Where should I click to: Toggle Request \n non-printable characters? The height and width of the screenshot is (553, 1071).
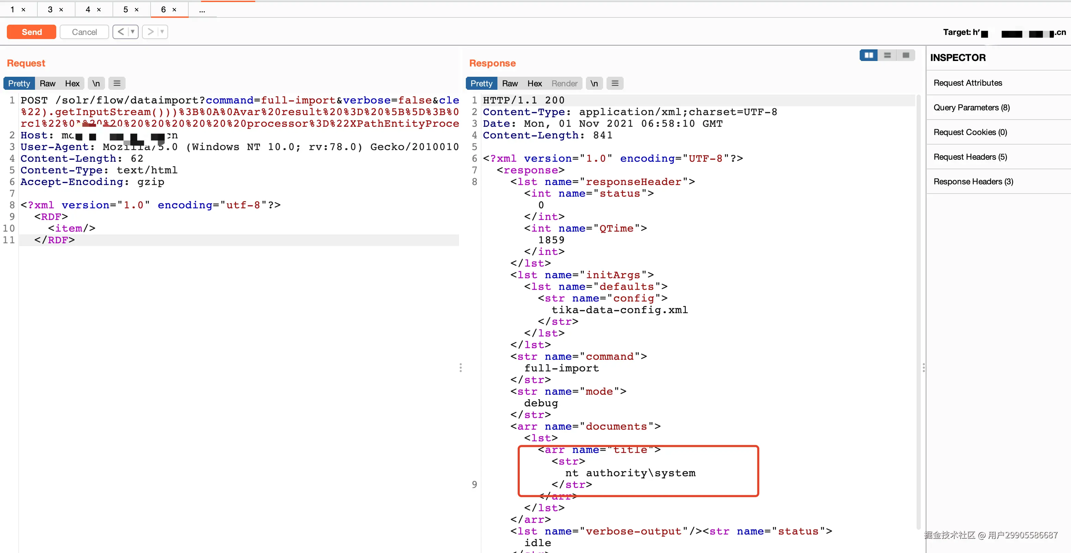click(x=96, y=84)
